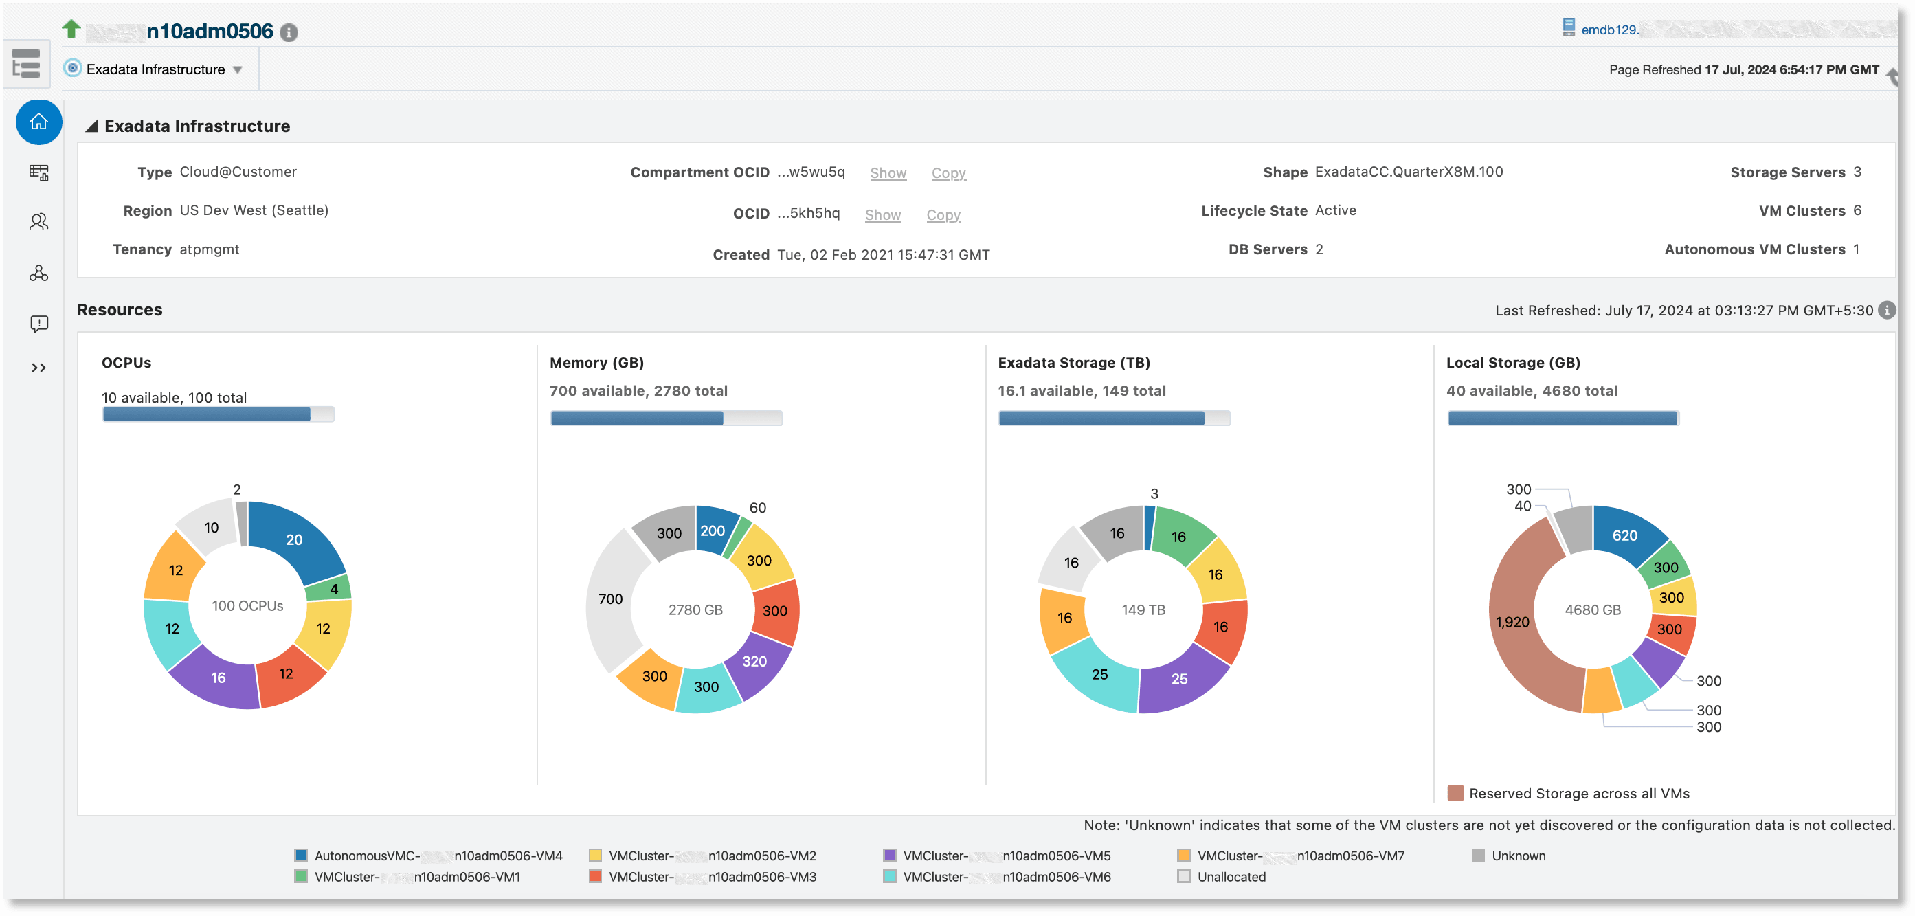Viewport: 1915px width, 916px height.
Task: Click Show next to Compartment OCID
Action: coord(888,172)
